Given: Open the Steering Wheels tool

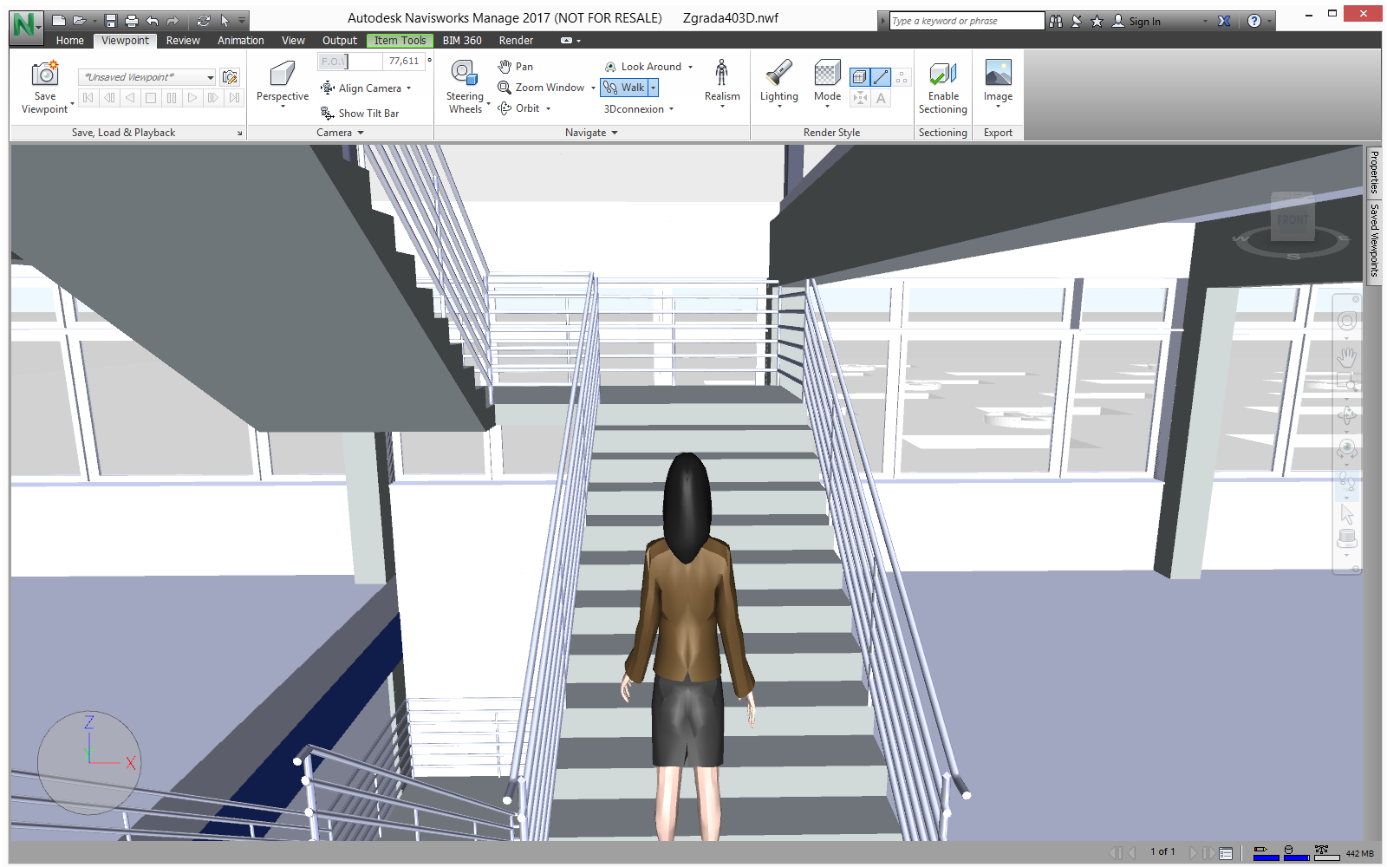Looking at the screenshot, I should pos(465,87).
